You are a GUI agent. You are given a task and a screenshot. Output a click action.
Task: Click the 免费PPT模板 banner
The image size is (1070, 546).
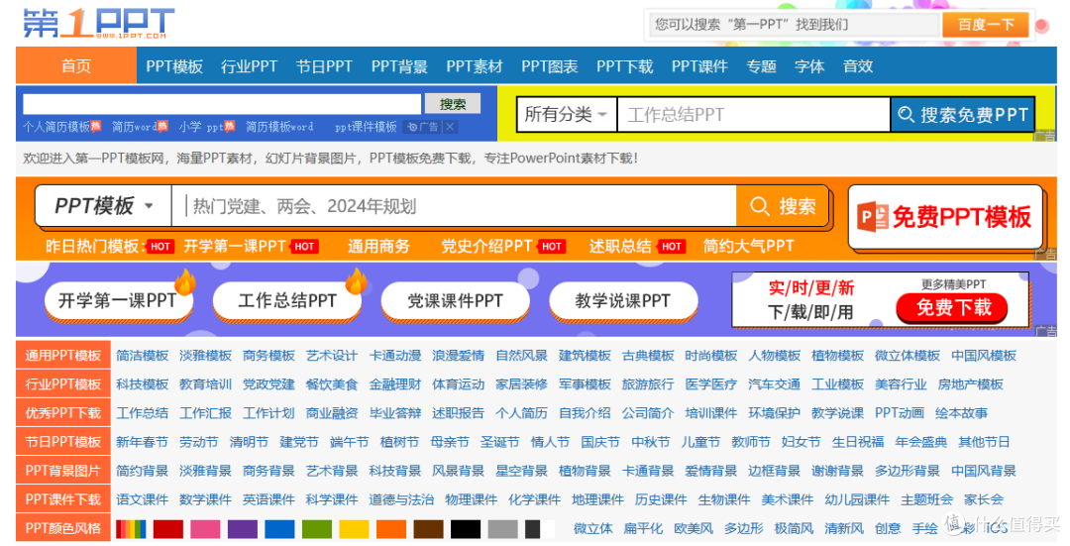point(945,217)
